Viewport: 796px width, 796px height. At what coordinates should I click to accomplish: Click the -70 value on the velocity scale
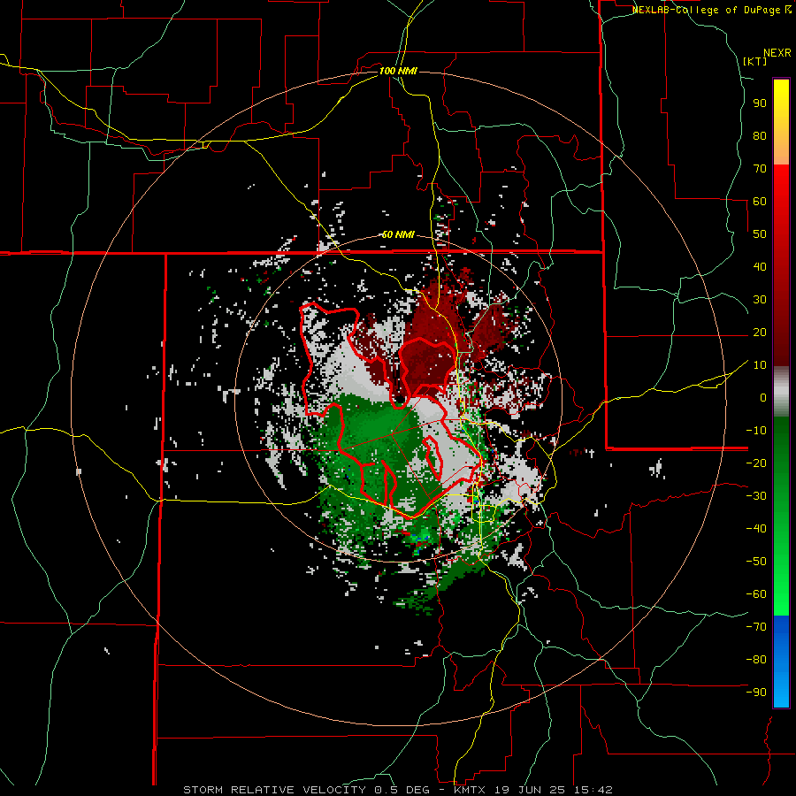pos(756,627)
